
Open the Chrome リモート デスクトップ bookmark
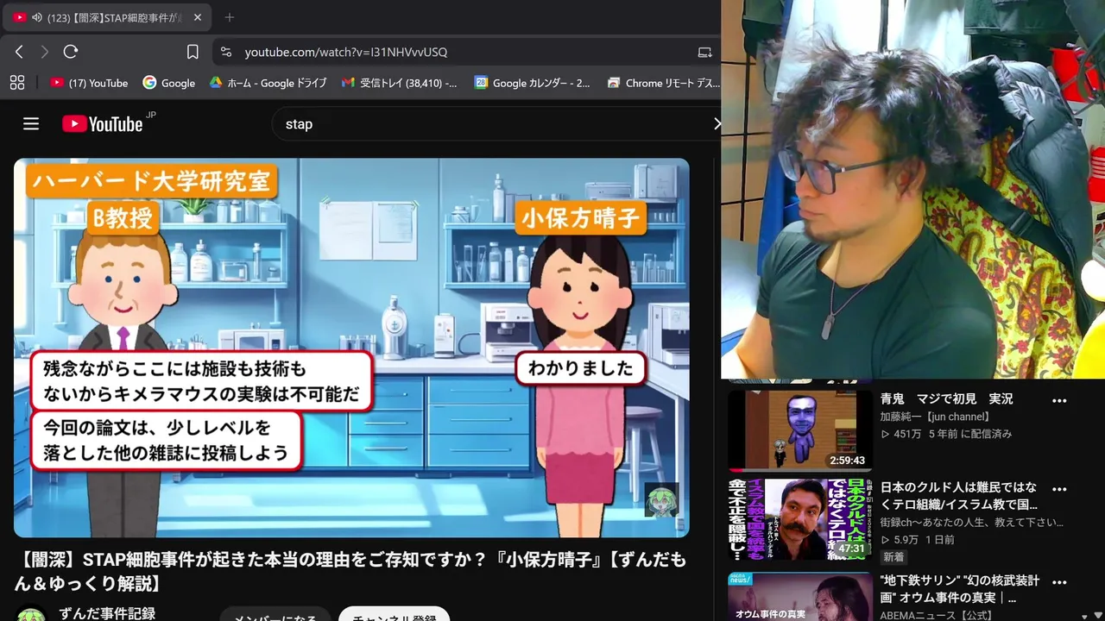click(664, 83)
